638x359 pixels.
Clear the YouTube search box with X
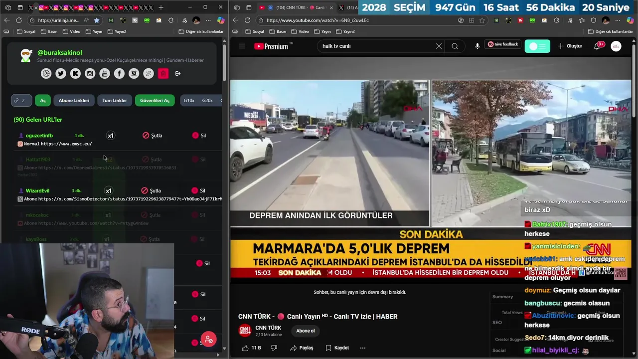click(x=439, y=46)
